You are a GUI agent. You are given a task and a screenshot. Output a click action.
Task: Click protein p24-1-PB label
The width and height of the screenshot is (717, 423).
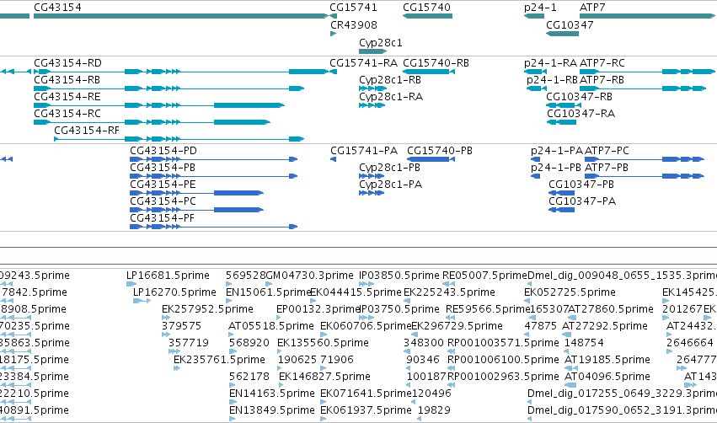point(556,168)
